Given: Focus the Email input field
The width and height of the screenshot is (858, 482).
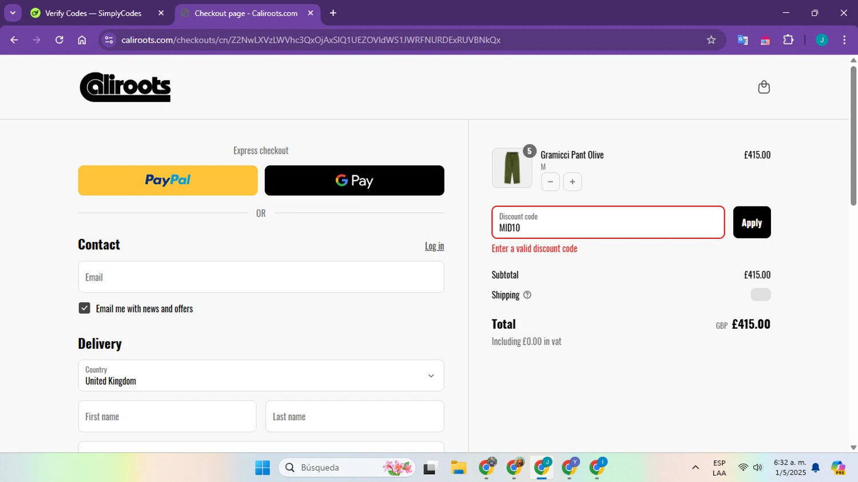Looking at the screenshot, I should tap(261, 277).
